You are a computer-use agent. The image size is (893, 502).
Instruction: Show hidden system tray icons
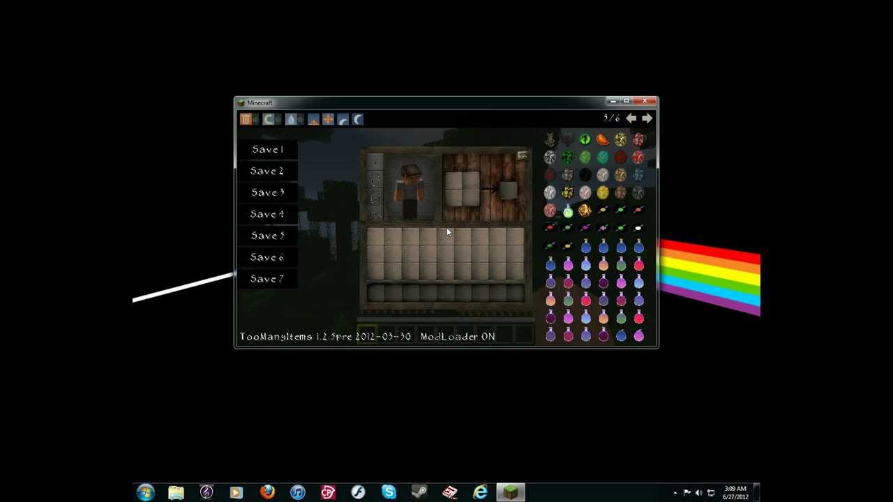(675, 493)
